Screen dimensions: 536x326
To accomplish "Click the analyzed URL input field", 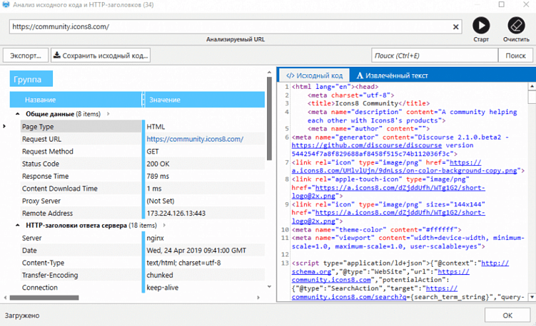I will 228,27.
